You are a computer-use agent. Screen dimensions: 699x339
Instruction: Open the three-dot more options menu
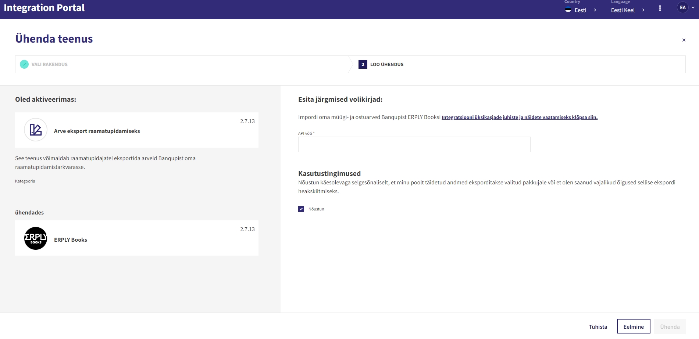tap(660, 8)
